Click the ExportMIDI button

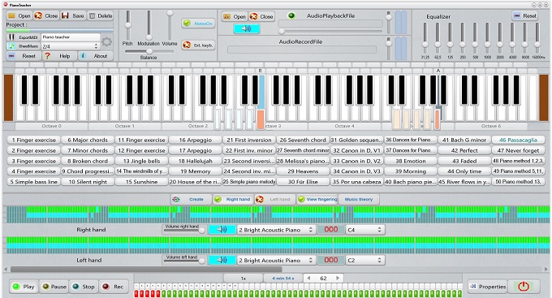point(24,37)
